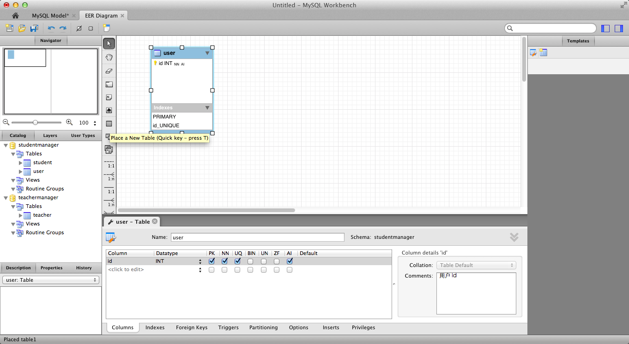
Task: Click the New Model toolbar icon
Action: (x=9, y=28)
